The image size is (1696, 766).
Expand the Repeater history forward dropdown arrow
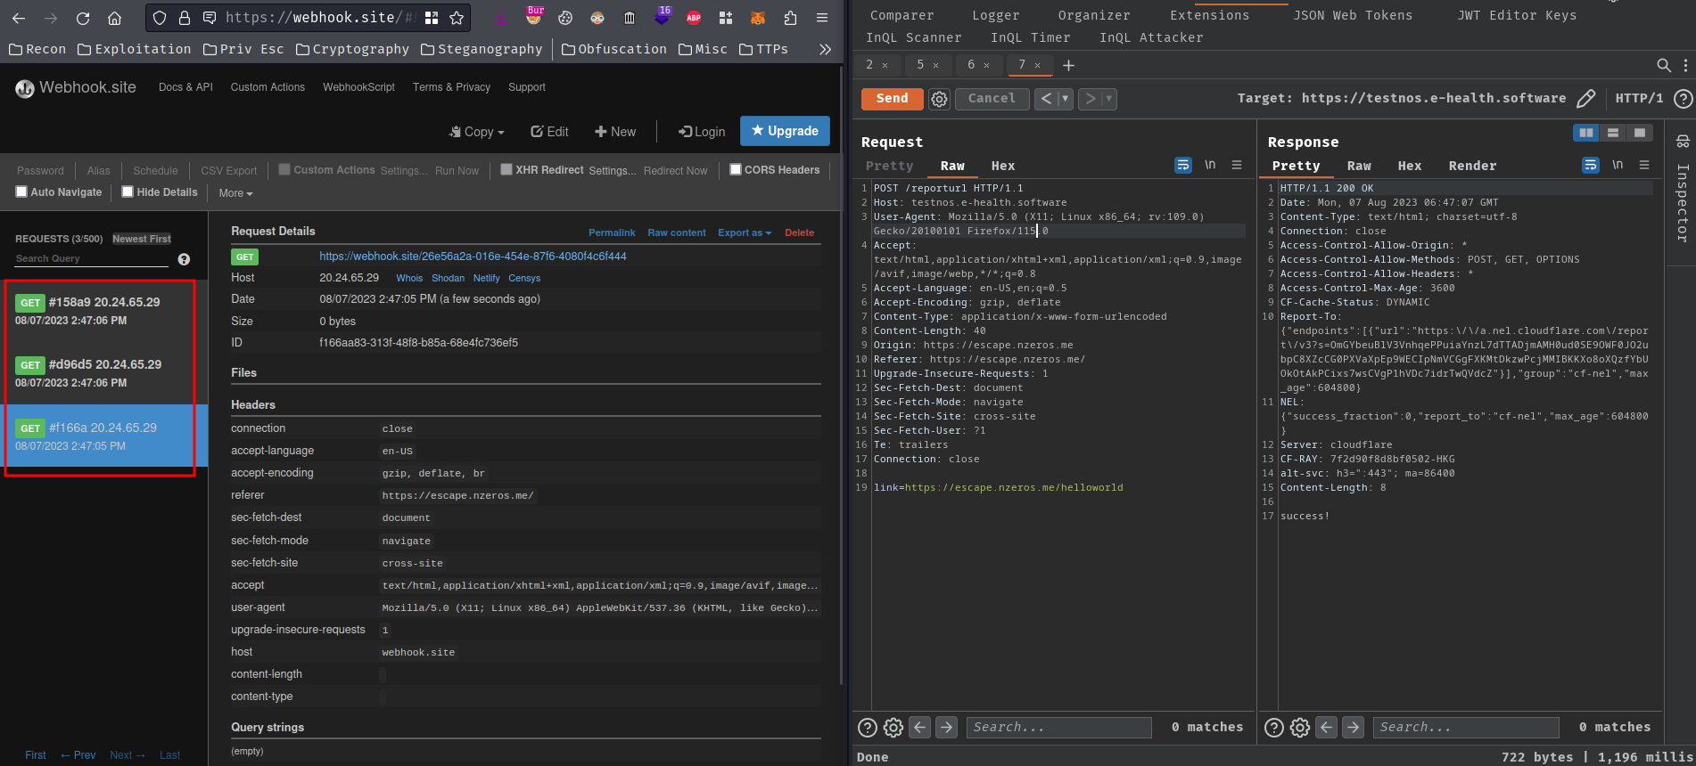(x=1109, y=99)
